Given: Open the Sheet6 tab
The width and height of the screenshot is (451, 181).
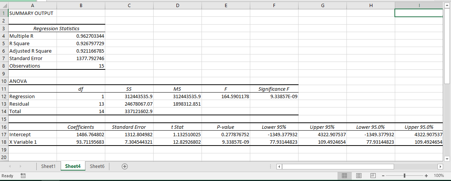Looking at the screenshot, I should (97, 166).
